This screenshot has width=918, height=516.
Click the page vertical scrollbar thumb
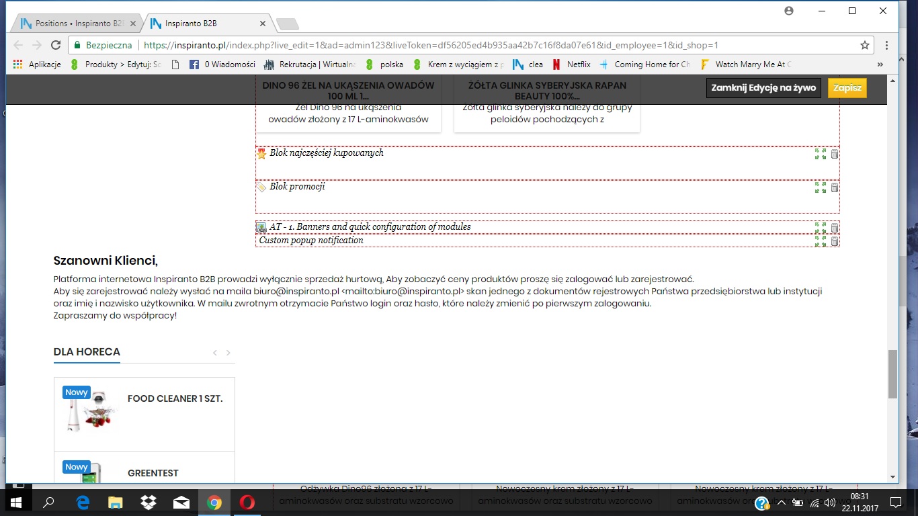coord(892,374)
